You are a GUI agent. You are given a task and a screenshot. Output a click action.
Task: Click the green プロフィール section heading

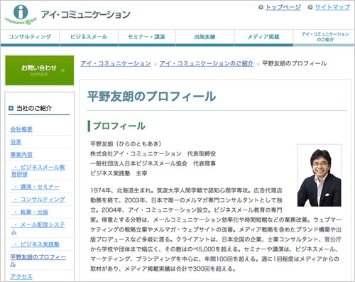pyautogui.click(x=119, y=126)
